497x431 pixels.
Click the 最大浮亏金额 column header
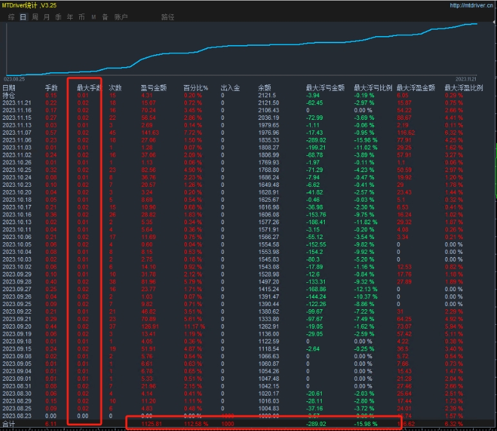point(325,88)
